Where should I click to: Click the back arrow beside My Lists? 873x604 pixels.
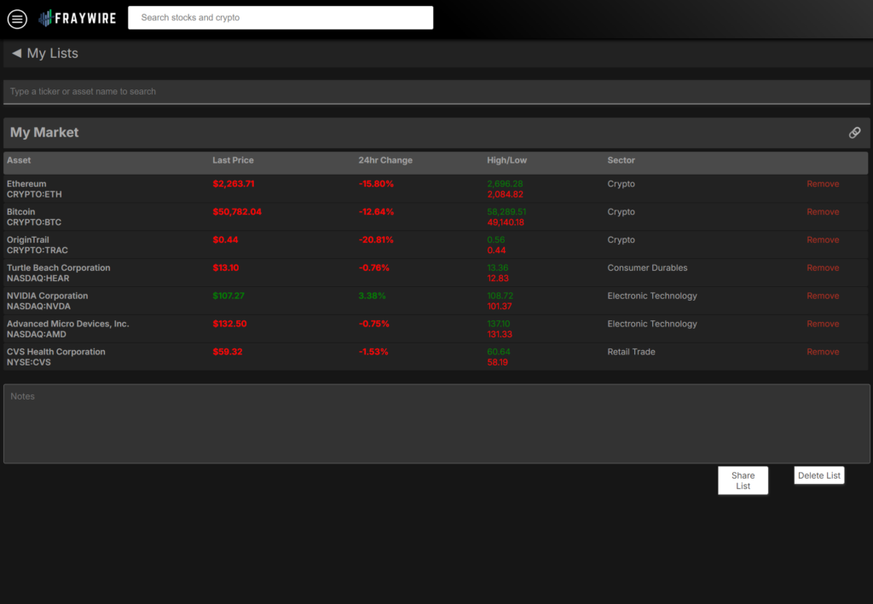17,53
